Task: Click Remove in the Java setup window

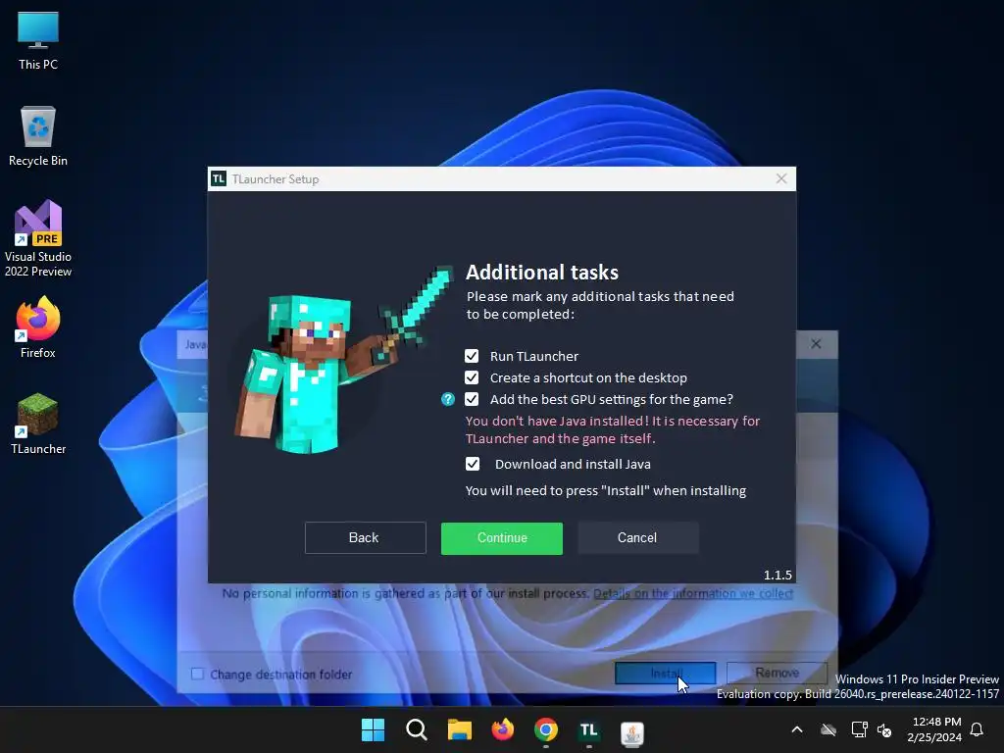Action: [x=777, y=673]
